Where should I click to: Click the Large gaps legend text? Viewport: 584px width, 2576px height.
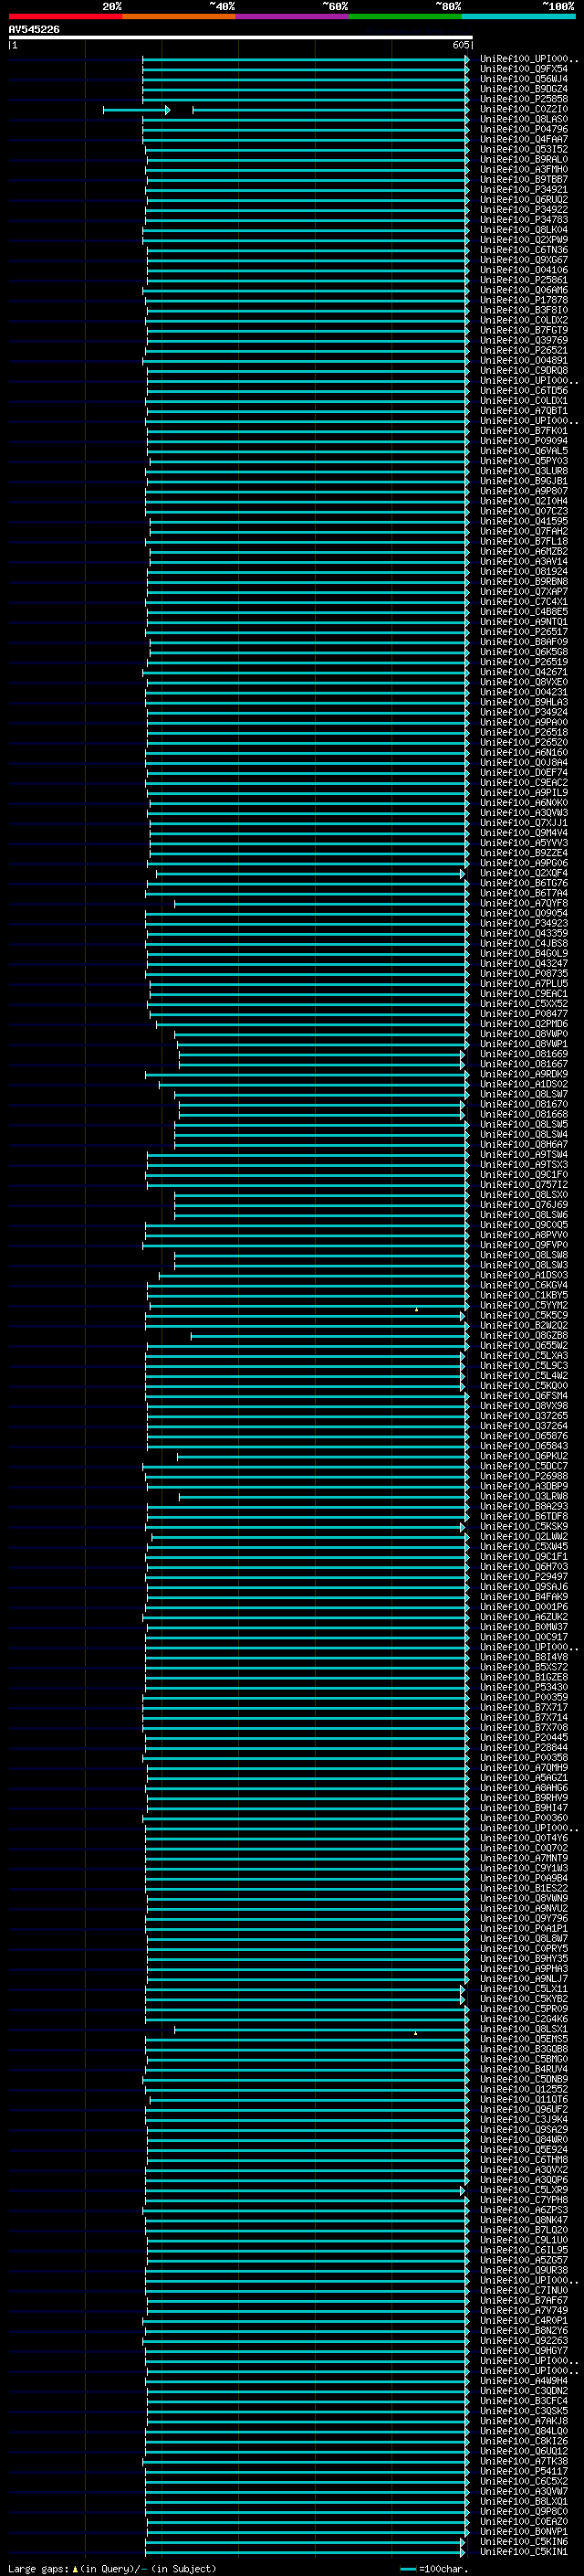[112, 2569]
